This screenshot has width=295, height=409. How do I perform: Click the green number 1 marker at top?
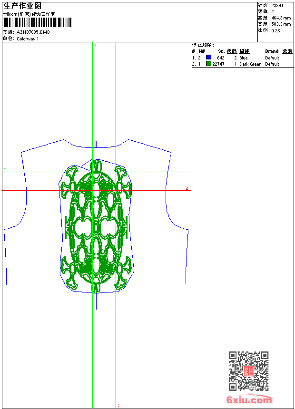[x=96, y=44]
